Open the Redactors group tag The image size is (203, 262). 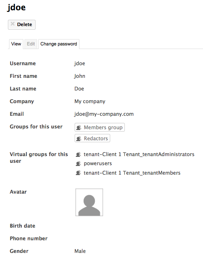pyautogui.click(x=92, y=138)
